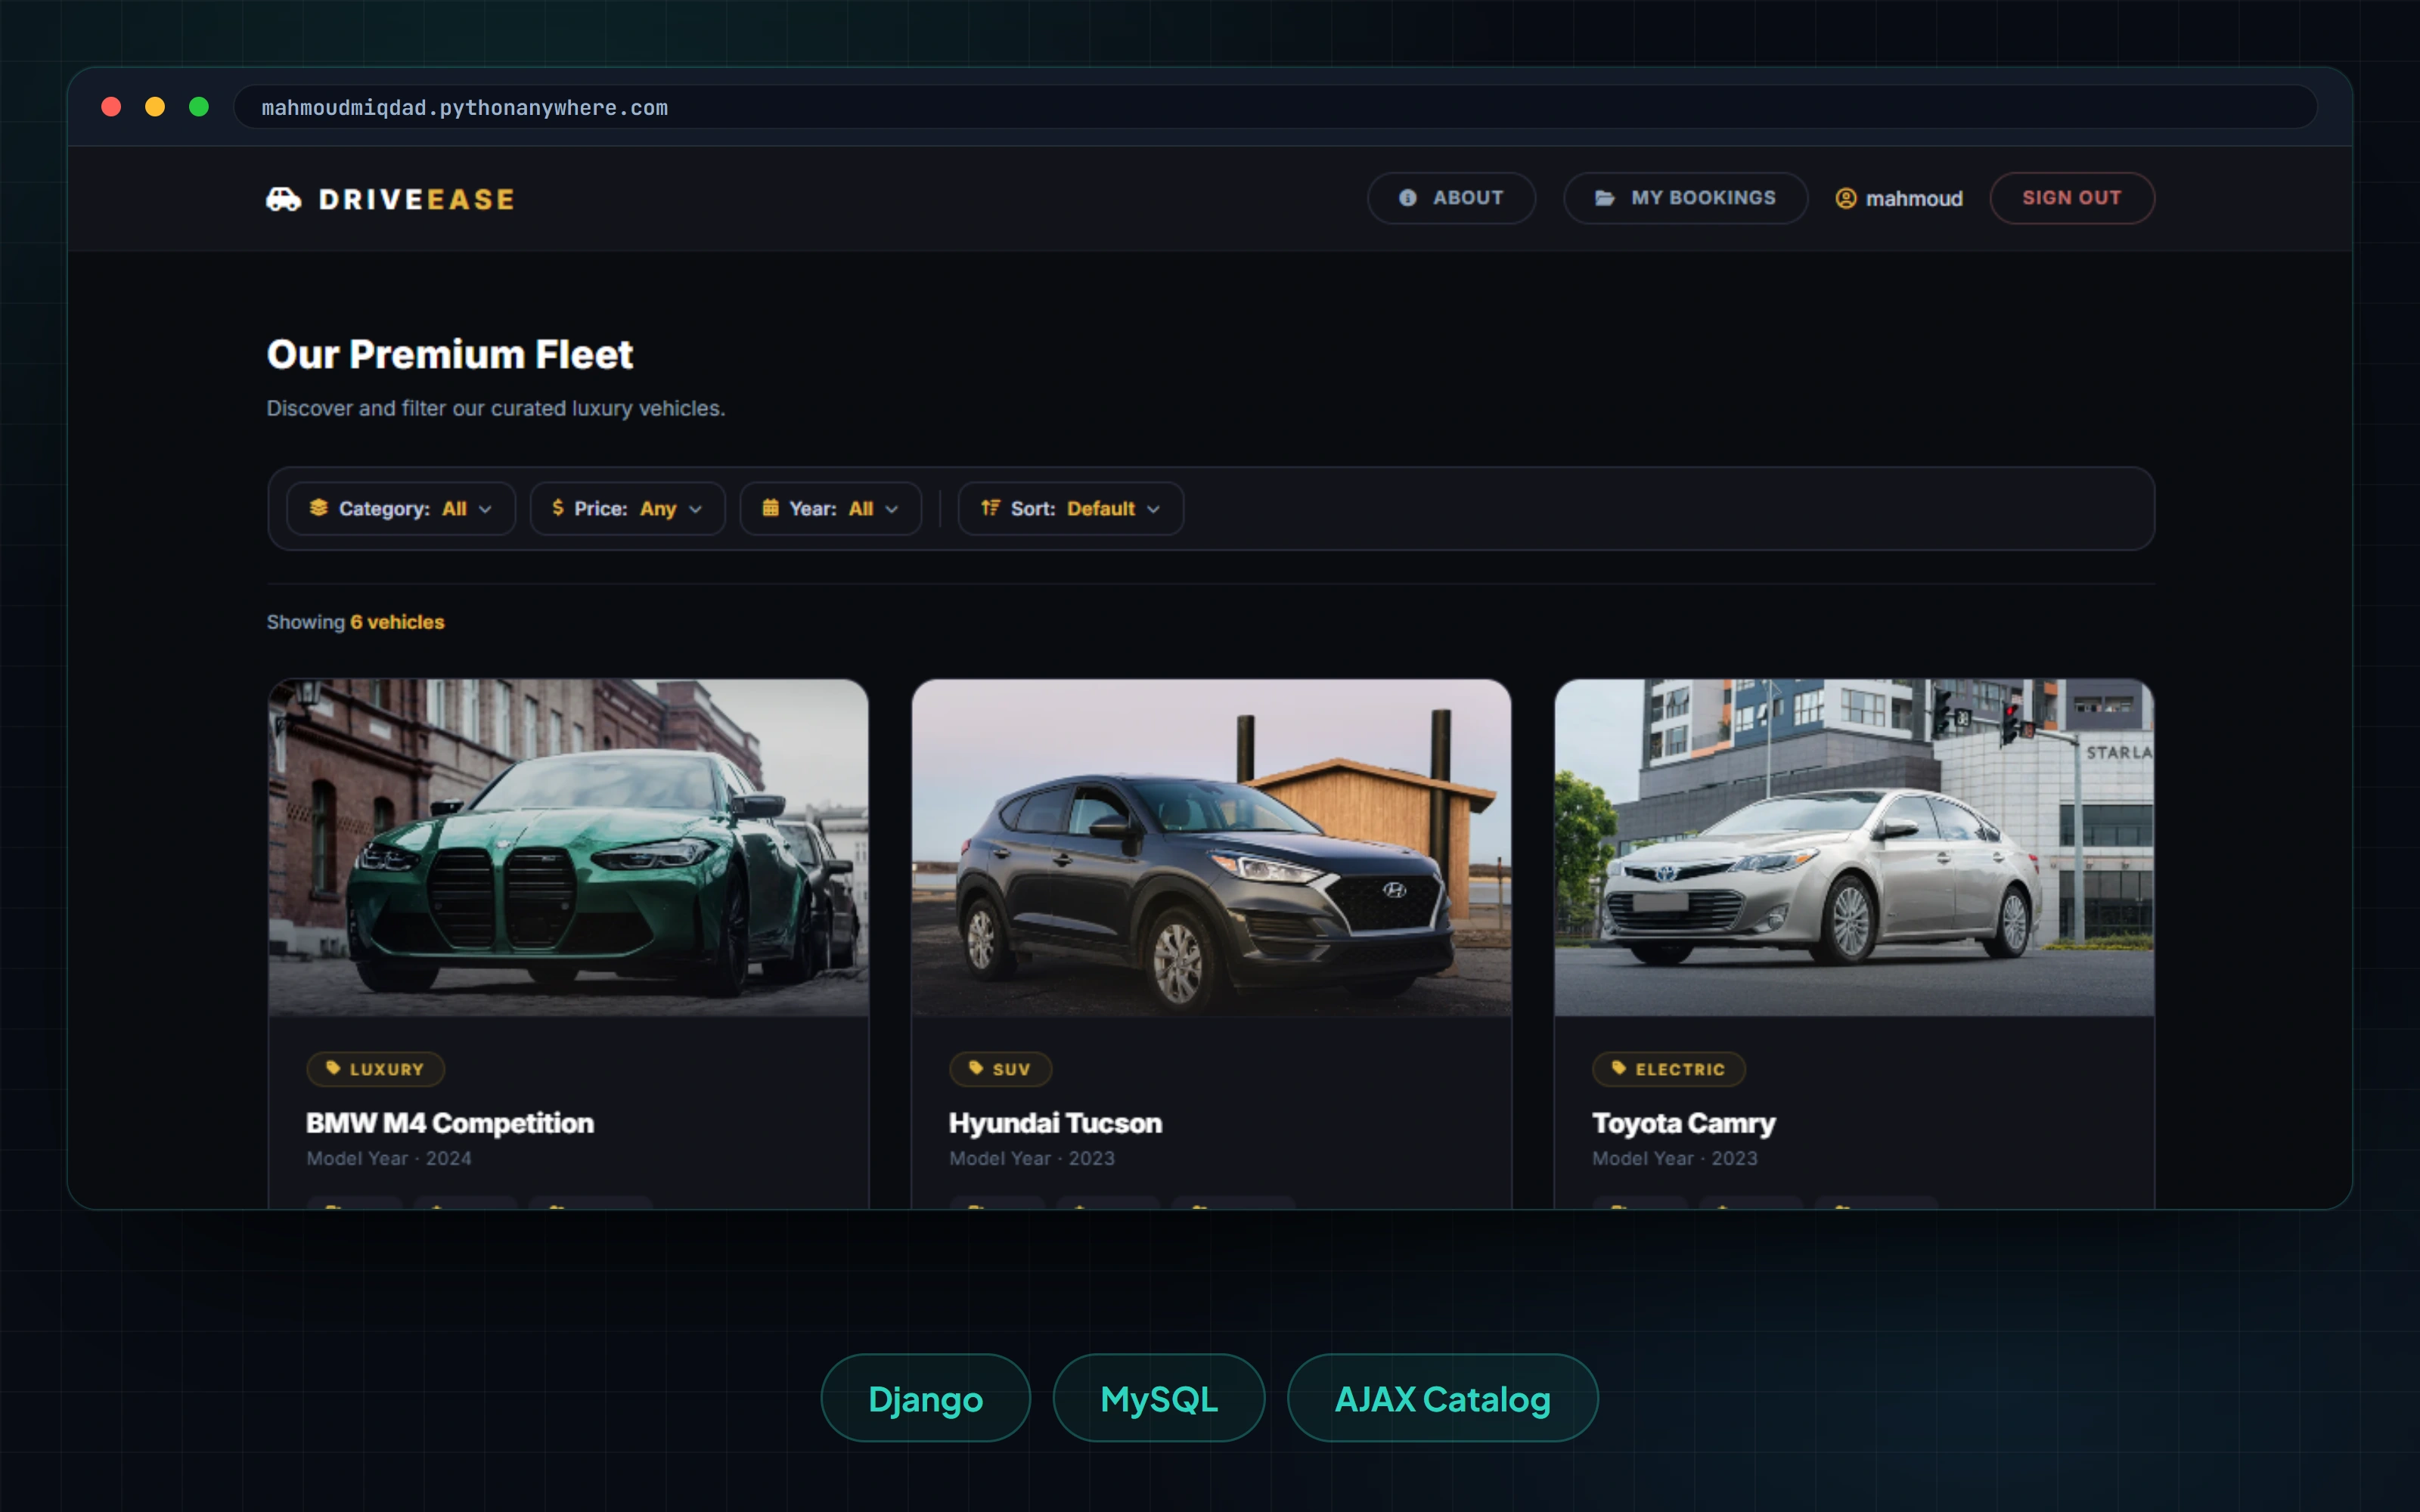Click the tag icon in LUXURY badge

point(333,1068)
